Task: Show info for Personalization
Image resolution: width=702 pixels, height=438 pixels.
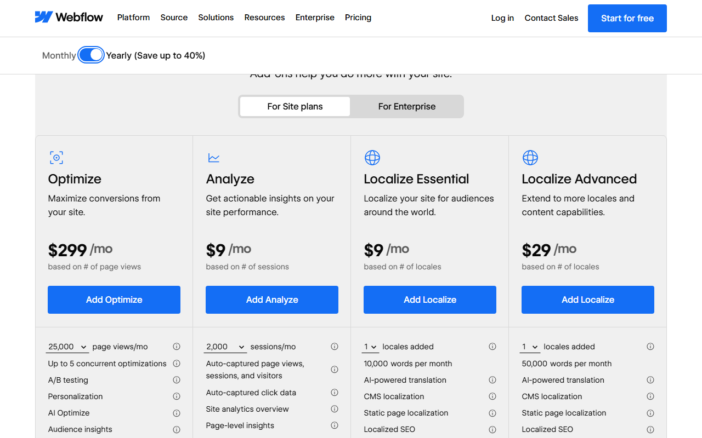Action: [x=177, y=396]
